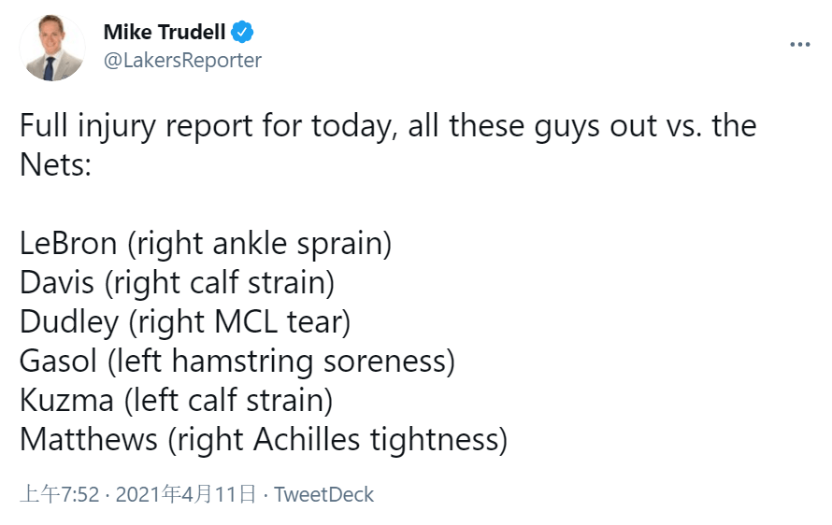832x525 pixels.
Task: Click the 2021年4月11日 date link
Action: [186, 494]
